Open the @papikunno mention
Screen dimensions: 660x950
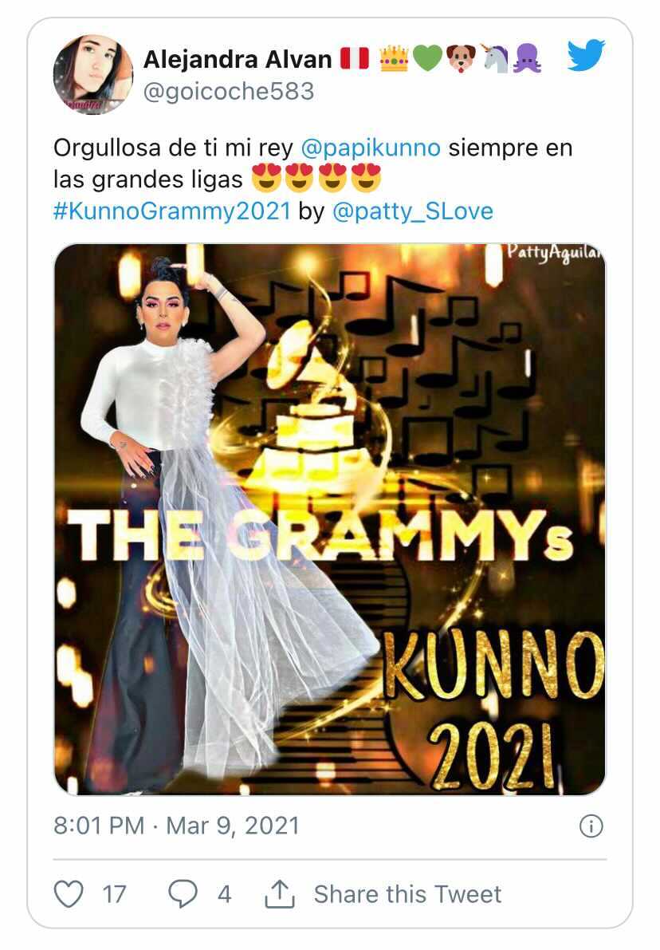tap(371, 148)
